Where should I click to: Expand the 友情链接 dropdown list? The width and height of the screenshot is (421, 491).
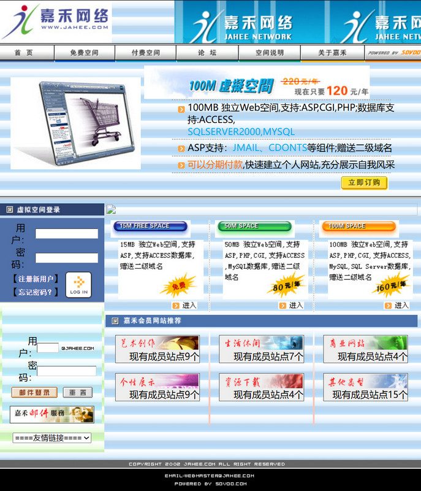coord(52,438)
